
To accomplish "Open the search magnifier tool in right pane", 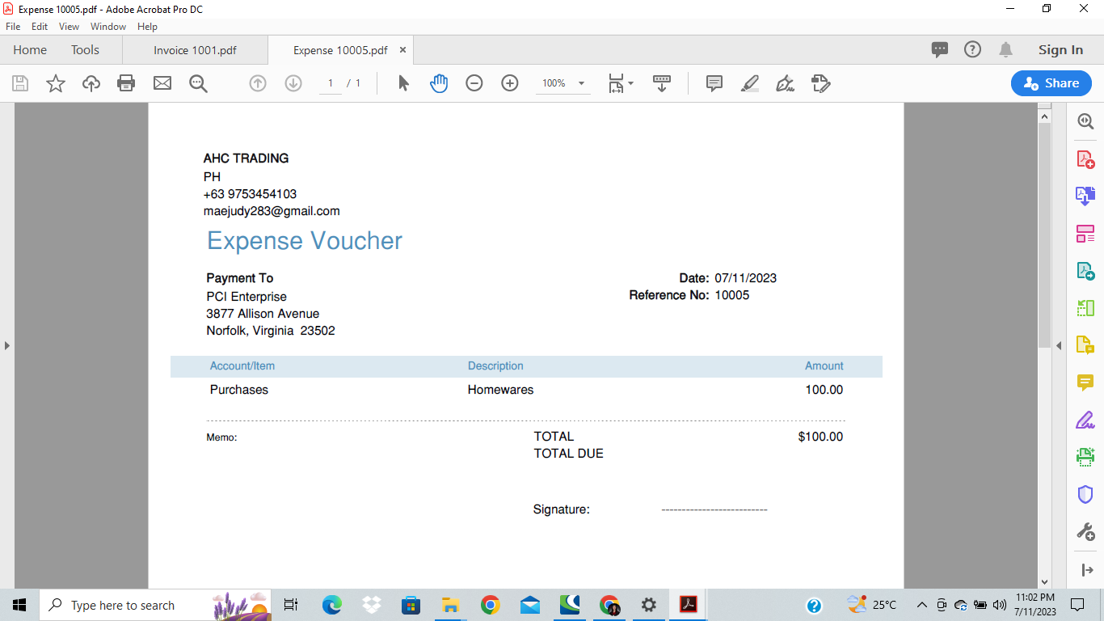I will (x=1085, y=121).
